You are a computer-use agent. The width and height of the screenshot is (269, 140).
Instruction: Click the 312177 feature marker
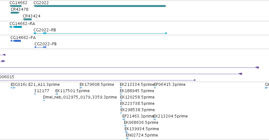[x=35, y=94]
